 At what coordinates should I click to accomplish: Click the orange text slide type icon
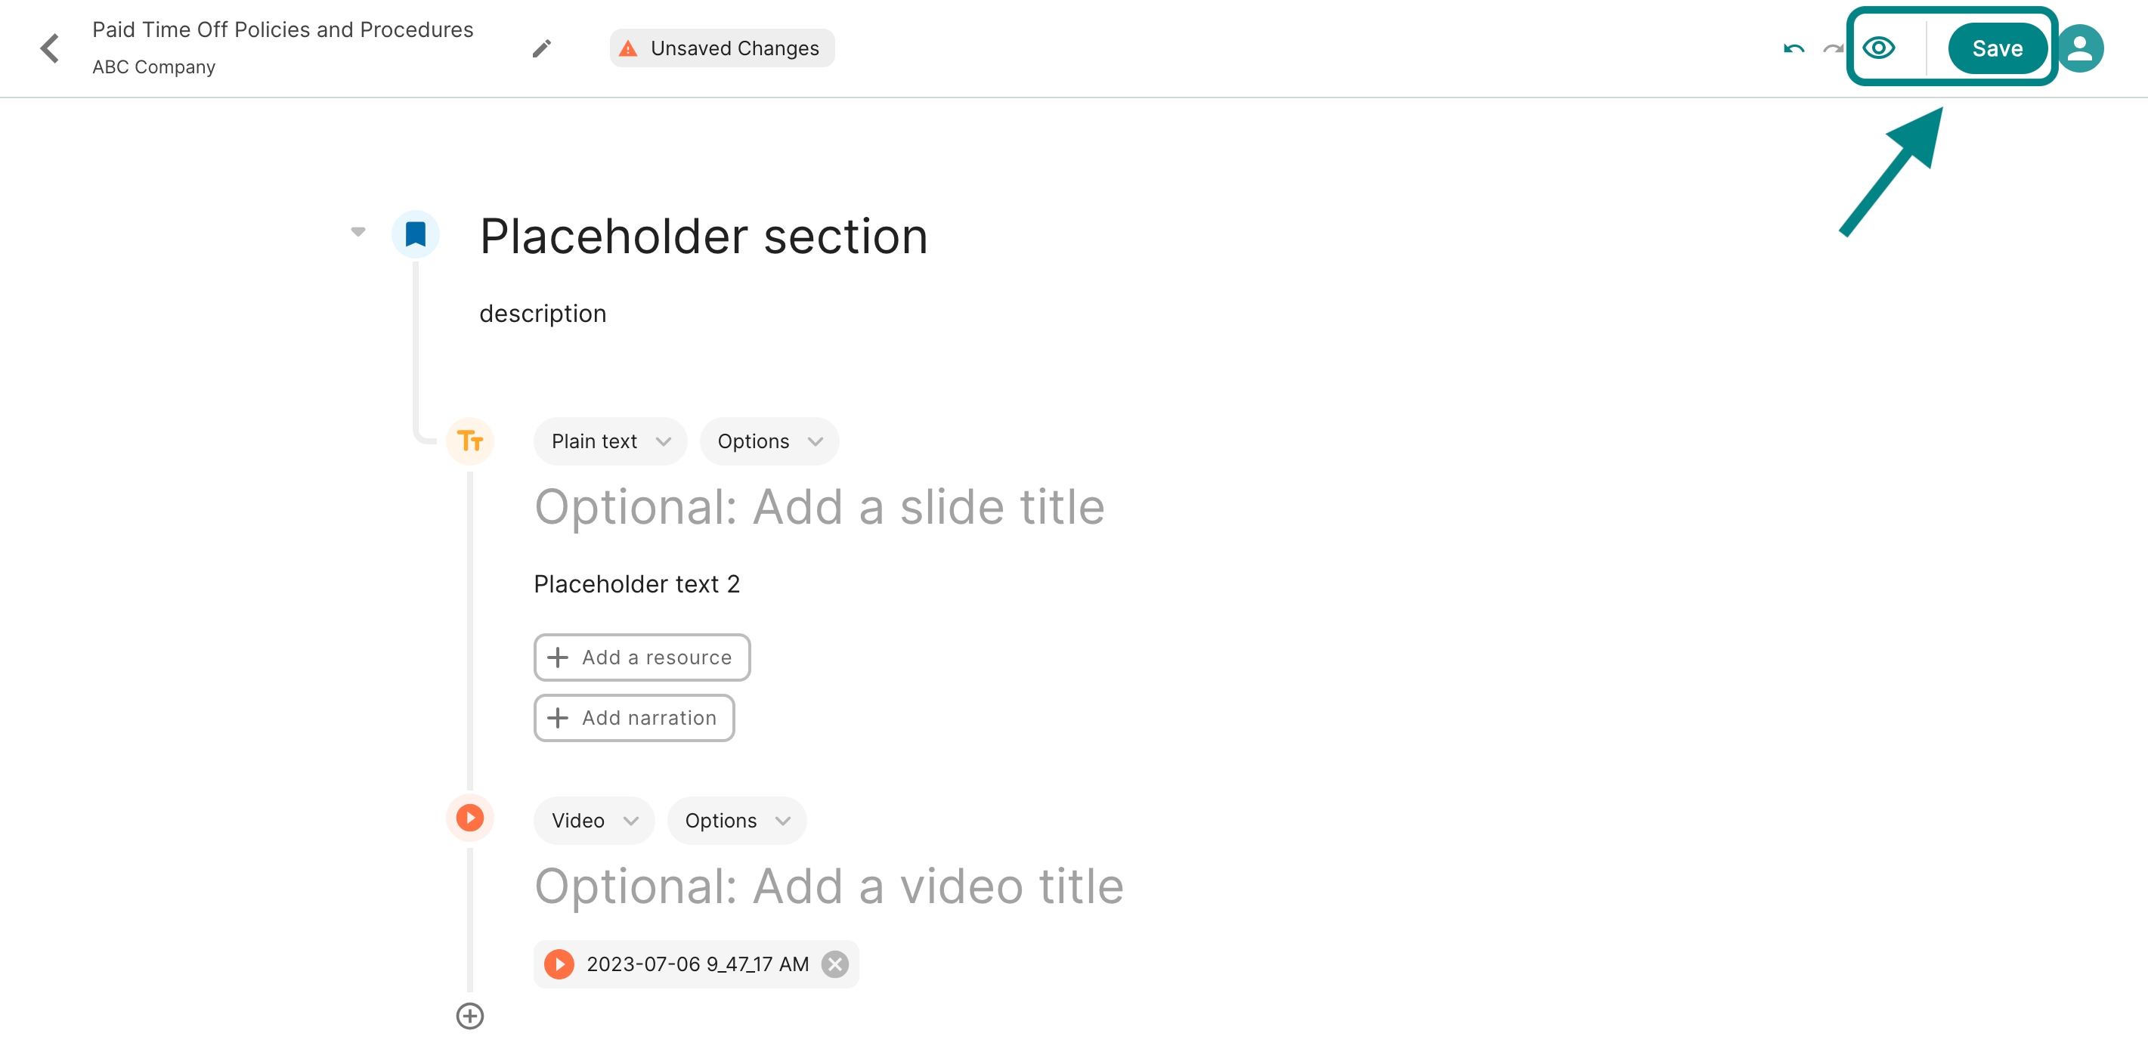click(x=470, y=441)
